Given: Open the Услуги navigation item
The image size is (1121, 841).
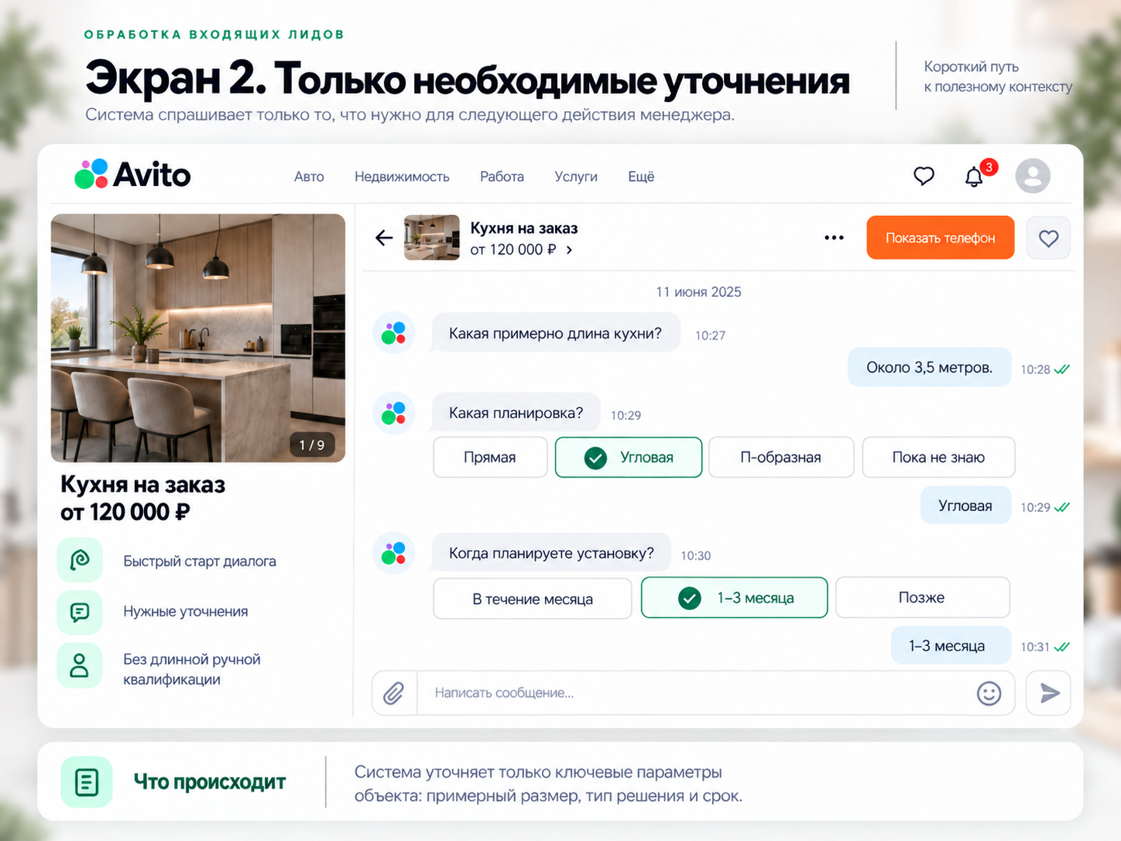Looking at the screenshot, I should coord(576,177).
